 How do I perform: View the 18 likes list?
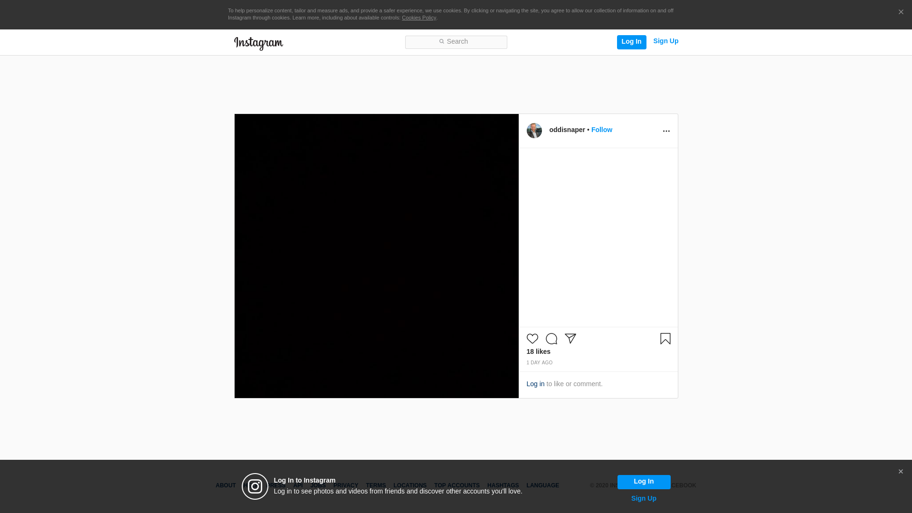point(538,351)
